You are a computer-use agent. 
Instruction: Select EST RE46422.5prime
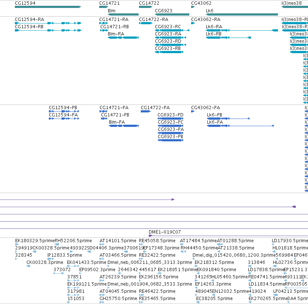pyautogui.click(x=157, y=291)
